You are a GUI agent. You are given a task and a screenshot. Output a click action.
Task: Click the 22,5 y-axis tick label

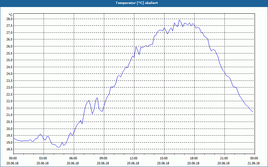[10, 95]
